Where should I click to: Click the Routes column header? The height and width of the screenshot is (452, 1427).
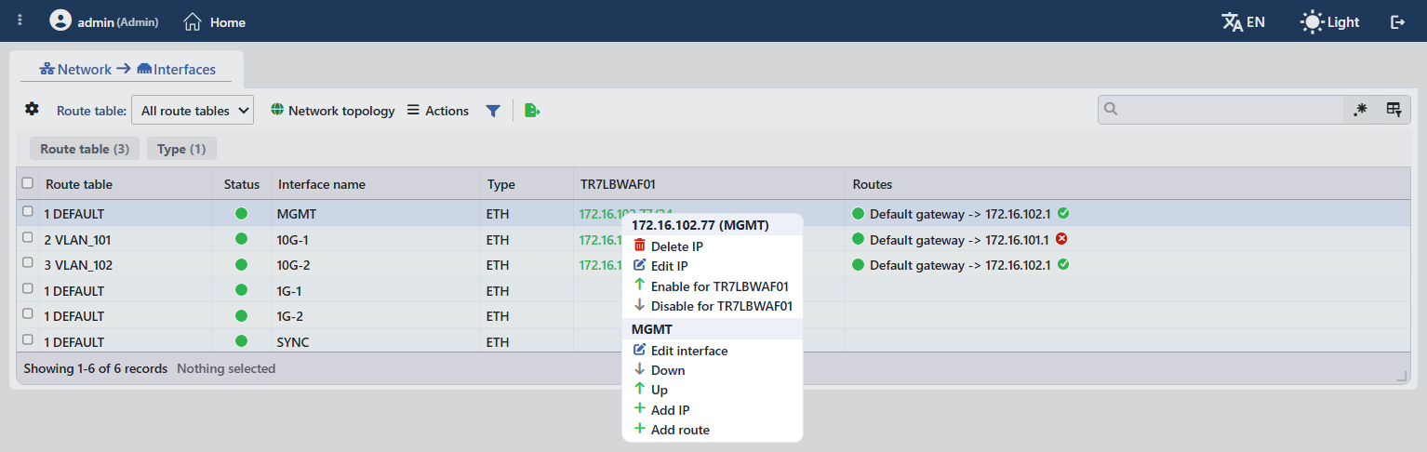pos(1127,184)
